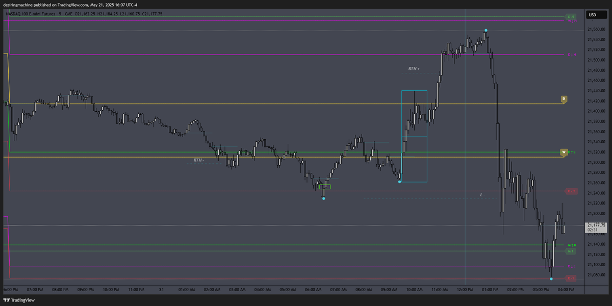Image resolution: width=612 pixels, height=306 pixels.
Task: Click the desiringmachine published header text
Action: tap(69, 5)
